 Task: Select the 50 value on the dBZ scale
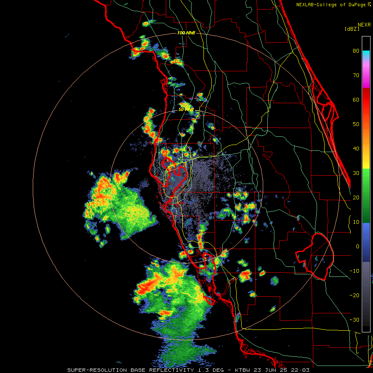pos(356,124)
